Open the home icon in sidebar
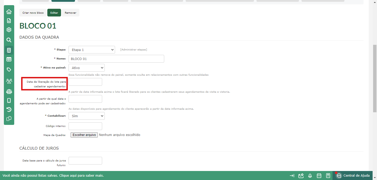 tap(9, 12)
